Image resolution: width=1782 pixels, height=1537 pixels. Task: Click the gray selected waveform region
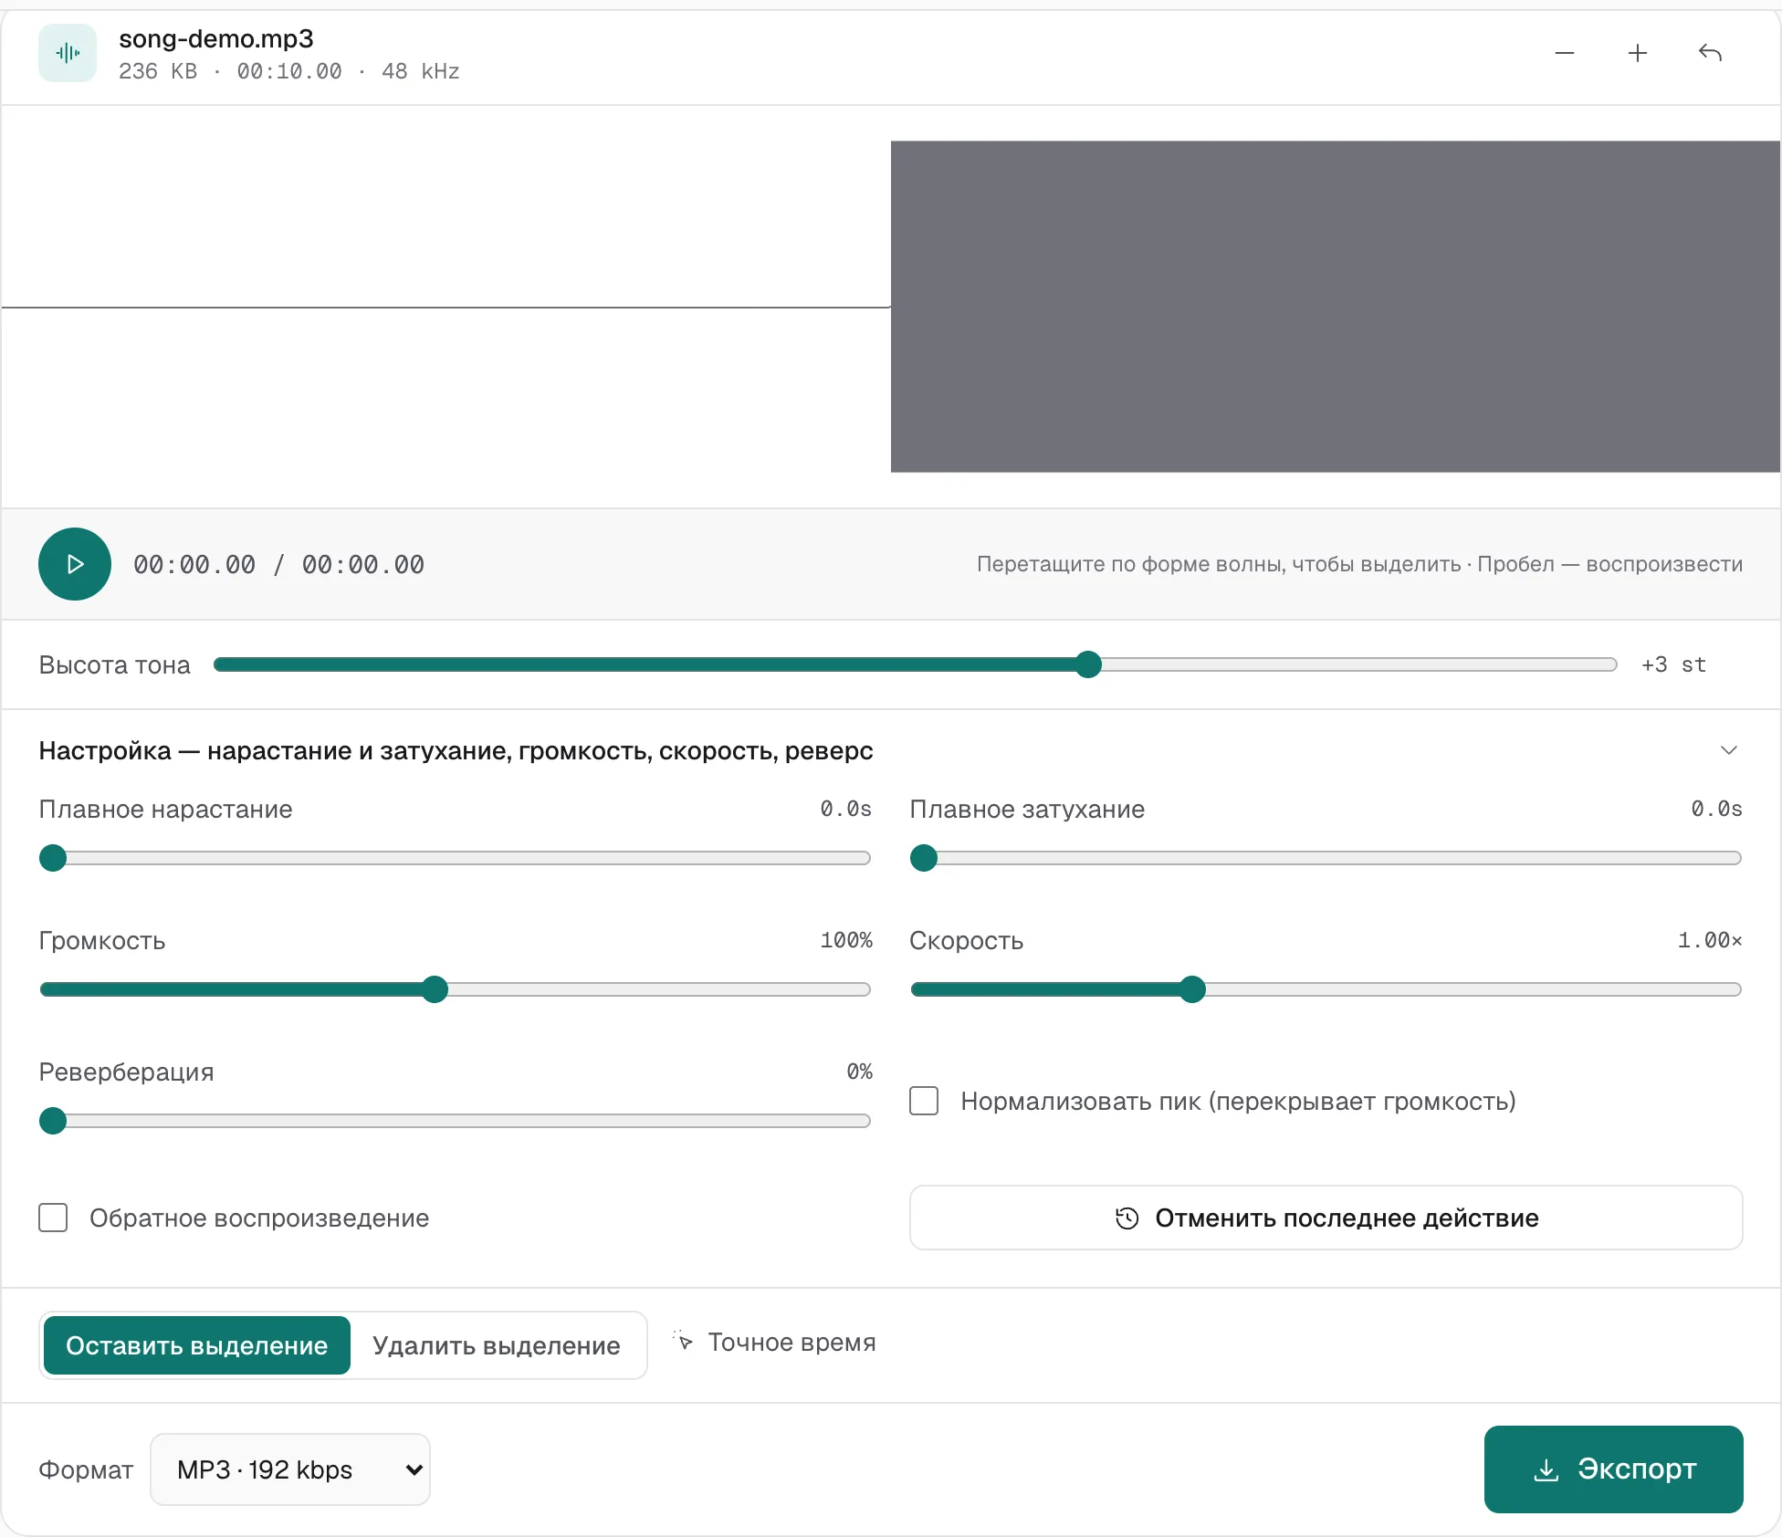click(1335, 307)
